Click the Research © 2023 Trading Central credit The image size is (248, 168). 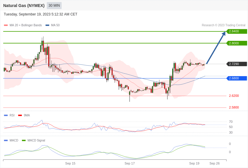pyautogui.click(x=223, y=25)
